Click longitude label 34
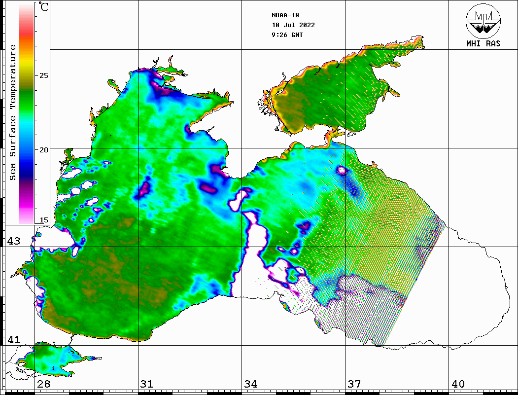 coord(250,384)
